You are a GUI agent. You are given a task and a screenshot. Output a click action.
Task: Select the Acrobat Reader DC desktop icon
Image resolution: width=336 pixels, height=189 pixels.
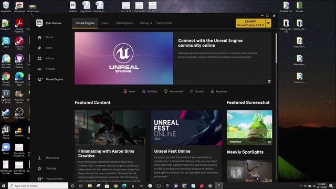click(19, 26)
